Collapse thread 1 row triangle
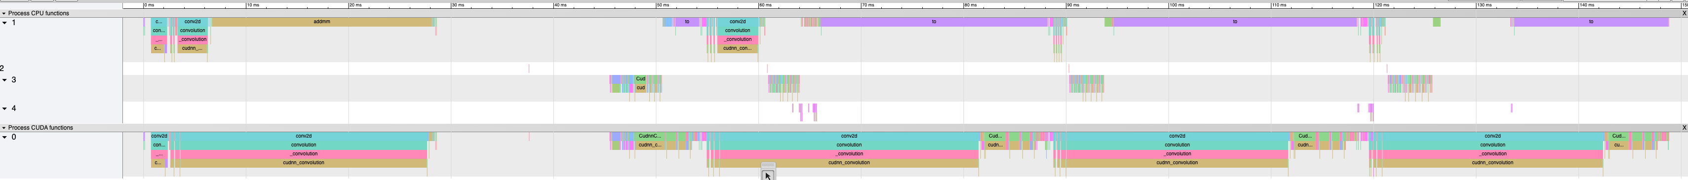The image size is (1688, 180). click(4, 23)
